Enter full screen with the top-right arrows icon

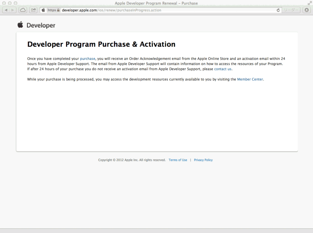coord(309,3)
